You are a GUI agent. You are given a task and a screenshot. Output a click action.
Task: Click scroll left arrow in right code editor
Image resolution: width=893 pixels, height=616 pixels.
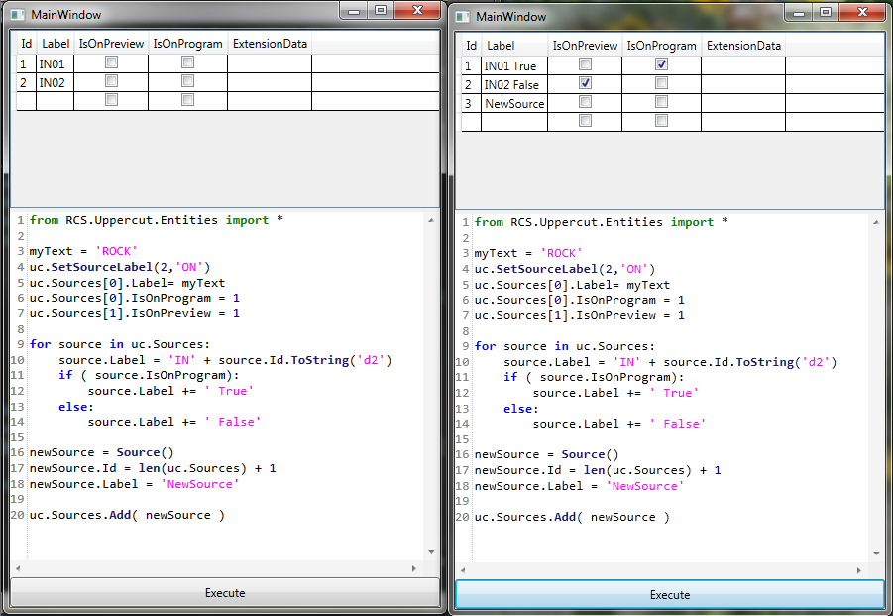[463, 570]
